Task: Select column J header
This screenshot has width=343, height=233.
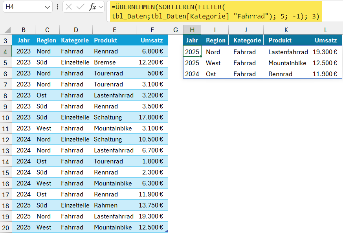Action: 246,30
